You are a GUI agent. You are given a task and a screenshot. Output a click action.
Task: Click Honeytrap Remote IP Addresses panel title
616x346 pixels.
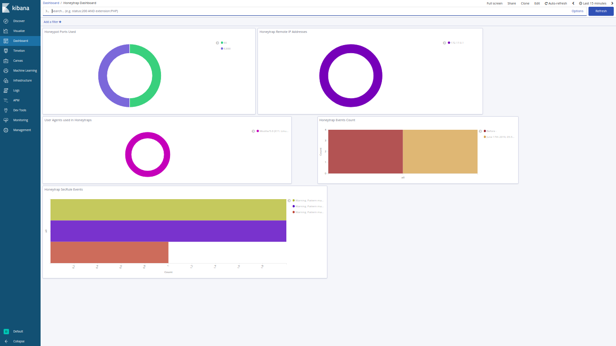click(283, 32)
